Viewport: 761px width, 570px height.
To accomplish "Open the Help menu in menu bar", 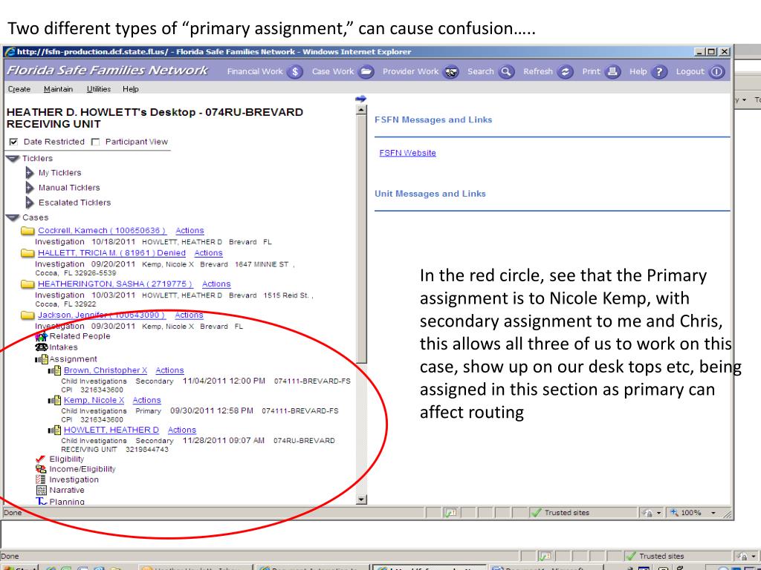I will tap(131, 89).
